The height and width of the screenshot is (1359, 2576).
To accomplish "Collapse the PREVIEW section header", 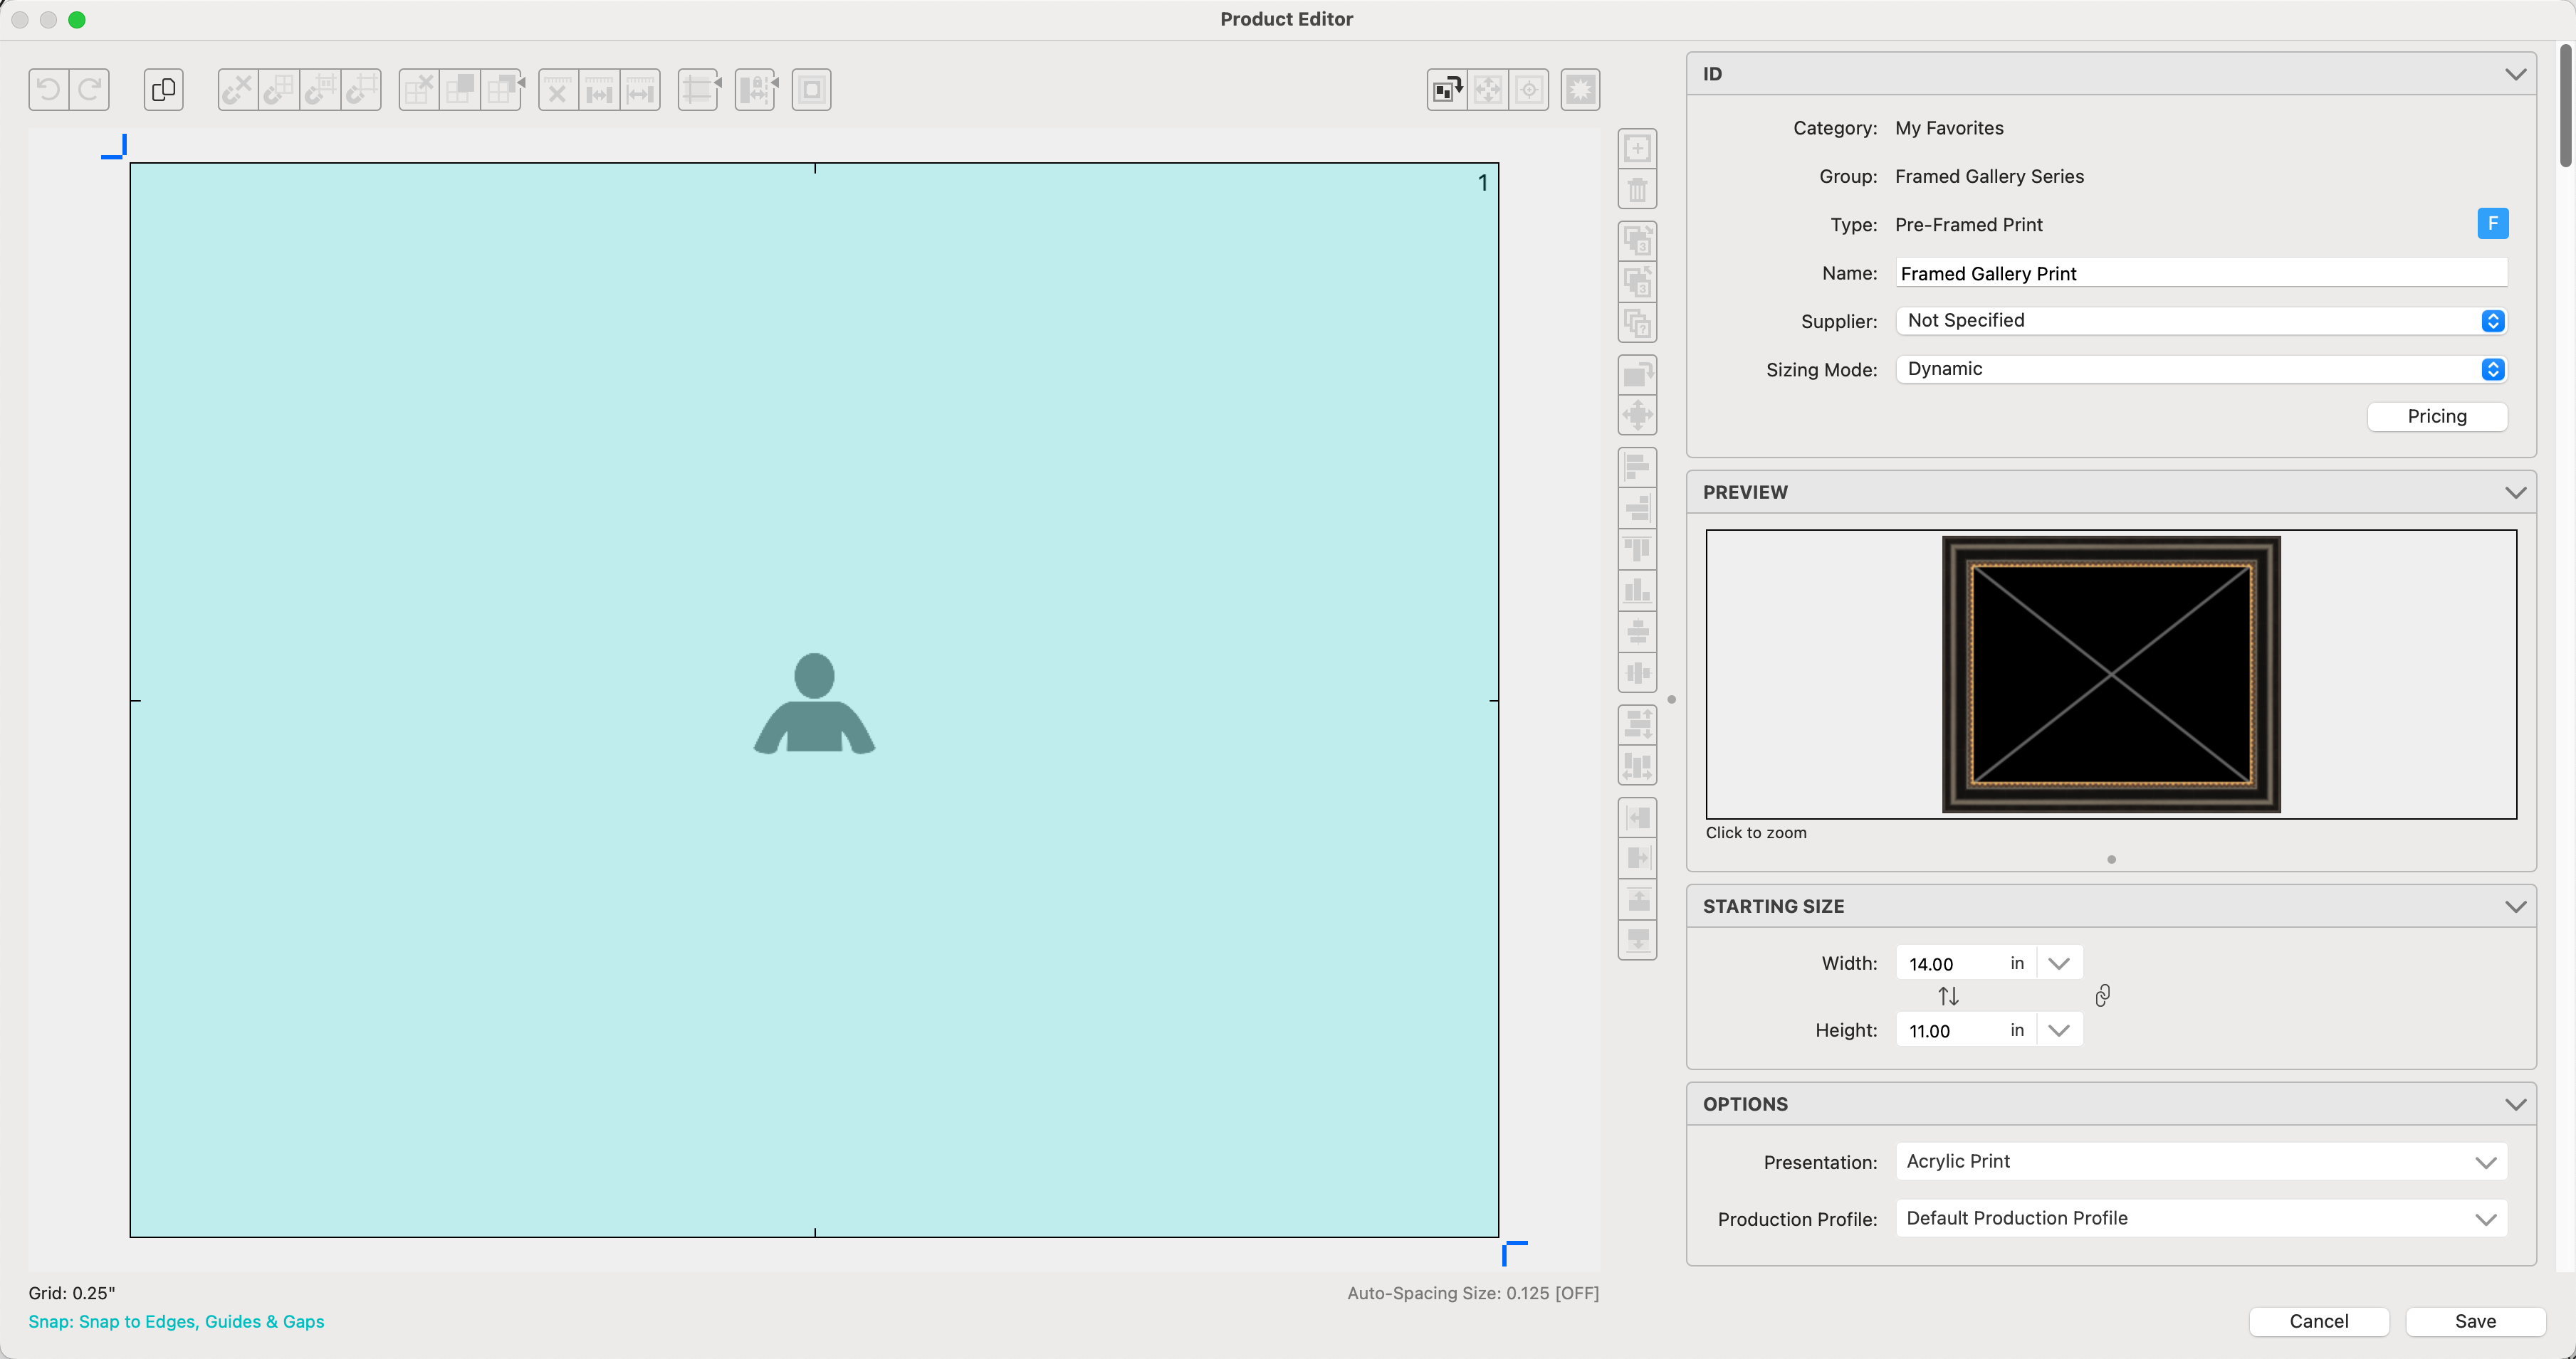I will [2515, 492].
